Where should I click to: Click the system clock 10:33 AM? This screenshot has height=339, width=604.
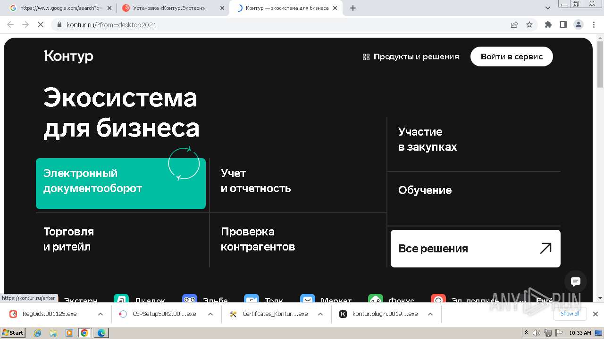coord(580,333)
